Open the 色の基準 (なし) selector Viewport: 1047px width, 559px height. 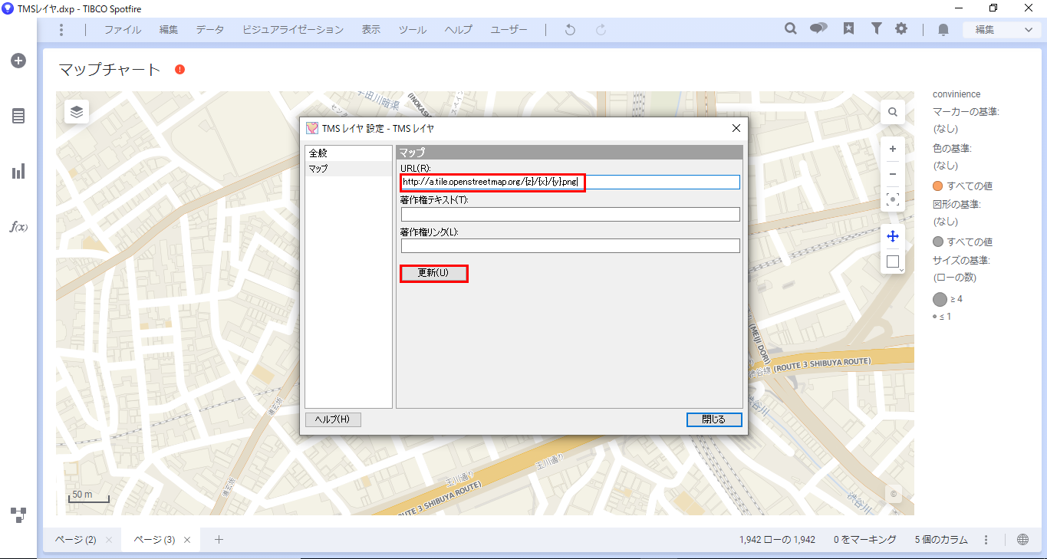pyautogui.click(x=944, y=166)
